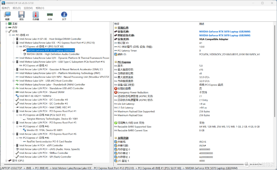
Task: Click the 特征 column header
Action: 117,24
